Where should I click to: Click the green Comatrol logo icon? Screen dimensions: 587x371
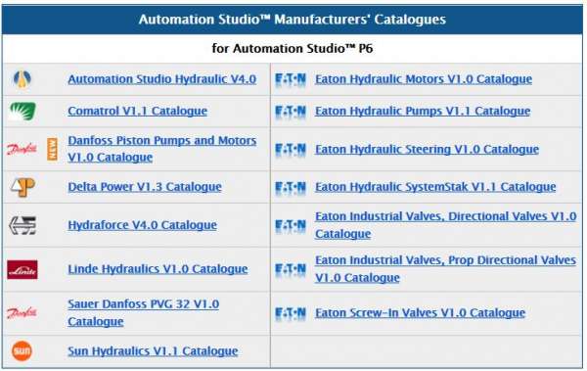(x=23, y=112)
